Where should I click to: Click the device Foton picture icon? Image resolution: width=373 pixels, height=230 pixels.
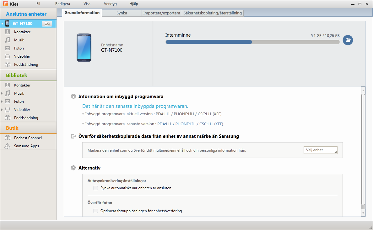(x=8, y=48)
